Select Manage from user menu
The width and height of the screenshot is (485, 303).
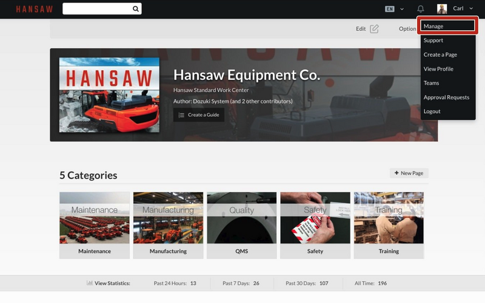pyautogui.click(x=449, y=26)
